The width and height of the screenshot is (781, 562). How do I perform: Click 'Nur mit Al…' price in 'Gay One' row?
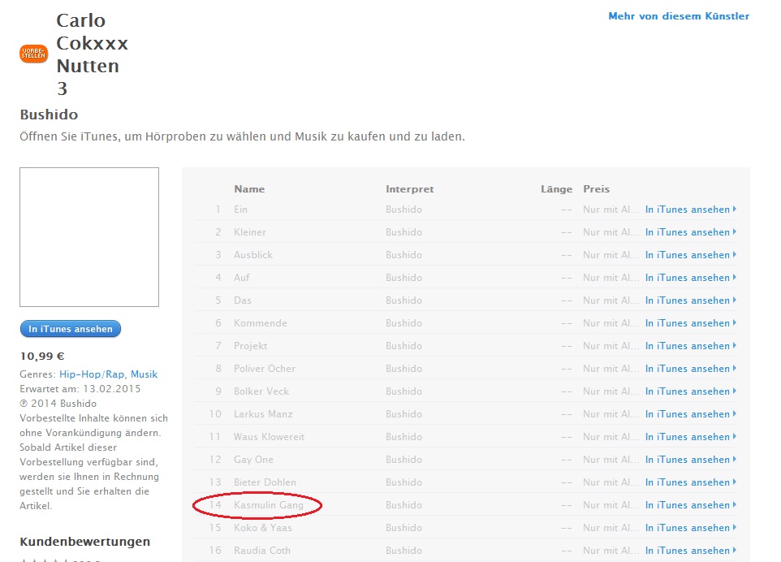(611, 460)
